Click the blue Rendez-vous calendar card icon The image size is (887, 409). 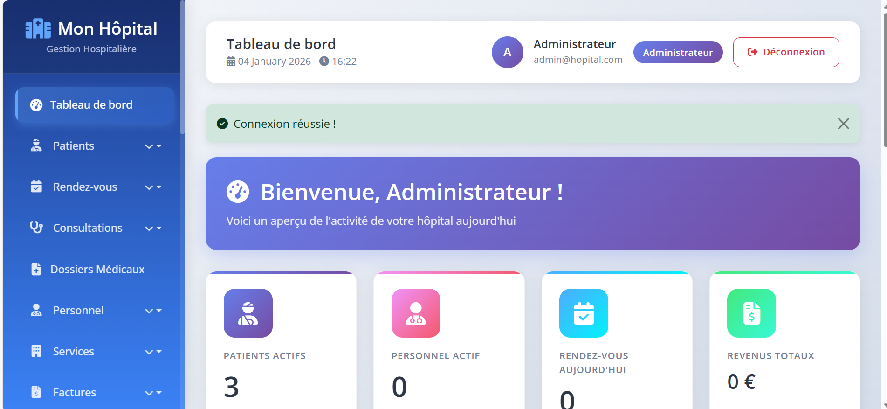584,313
